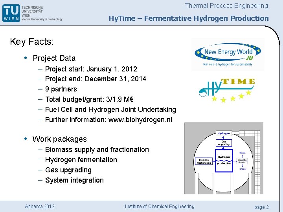The height and width of the screenshot is (212, 283).
Task: Click the 'Anaerobic digestion' box in diagram
Action: tap(242, 161)
